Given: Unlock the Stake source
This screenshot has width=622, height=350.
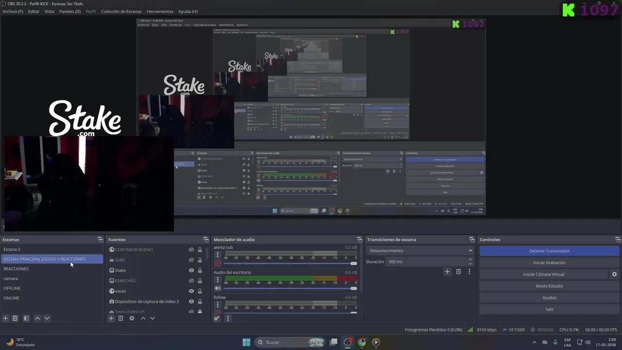Looking at the screenshot, I should 200,270.
